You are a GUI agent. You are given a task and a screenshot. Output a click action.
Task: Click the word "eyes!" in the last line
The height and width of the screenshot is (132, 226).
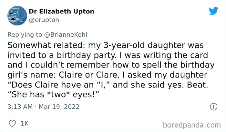tap(84, 95)
